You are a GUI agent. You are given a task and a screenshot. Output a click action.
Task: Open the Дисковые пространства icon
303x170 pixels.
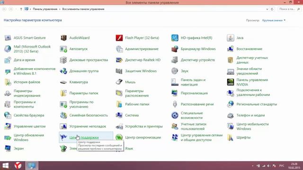tap(63, 60)
